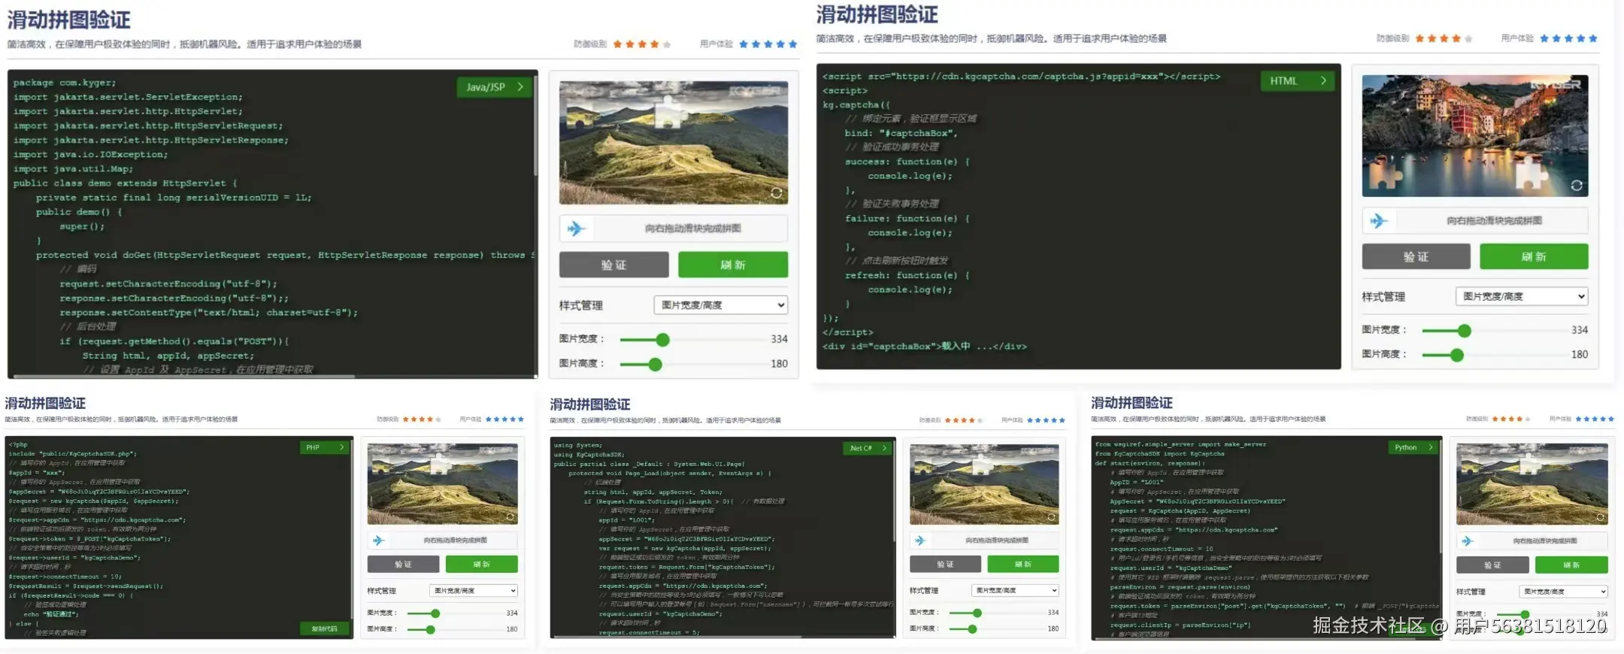Click the seaside village captcha image in the HTML panel
1624x654 pixels.
pyautogui.click(x=1475, y=135)
